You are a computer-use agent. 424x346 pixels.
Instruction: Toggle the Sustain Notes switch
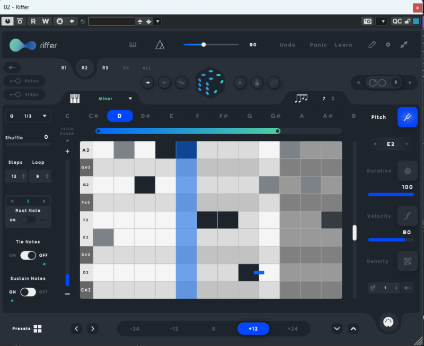[x=28, y=292]
